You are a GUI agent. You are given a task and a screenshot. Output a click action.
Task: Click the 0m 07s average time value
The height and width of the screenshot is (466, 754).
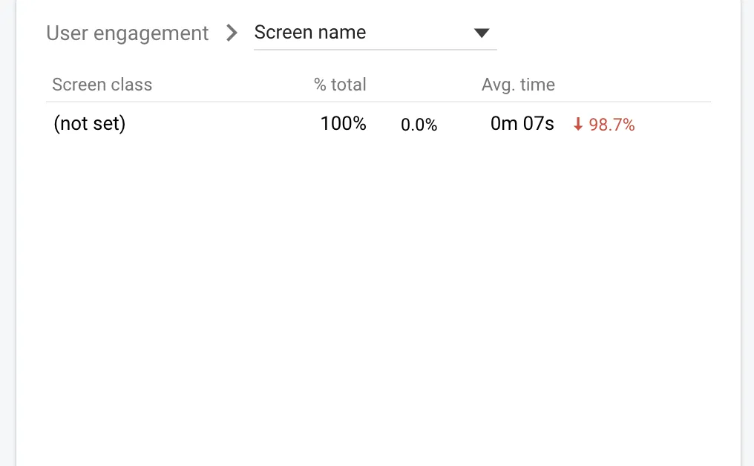[522, 124]
